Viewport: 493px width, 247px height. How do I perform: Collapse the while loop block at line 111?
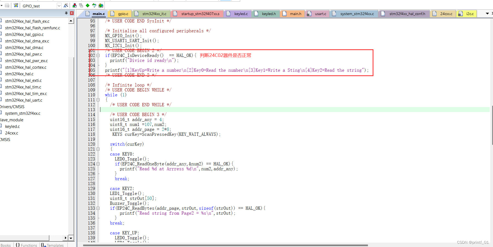(x=98, y=100)
